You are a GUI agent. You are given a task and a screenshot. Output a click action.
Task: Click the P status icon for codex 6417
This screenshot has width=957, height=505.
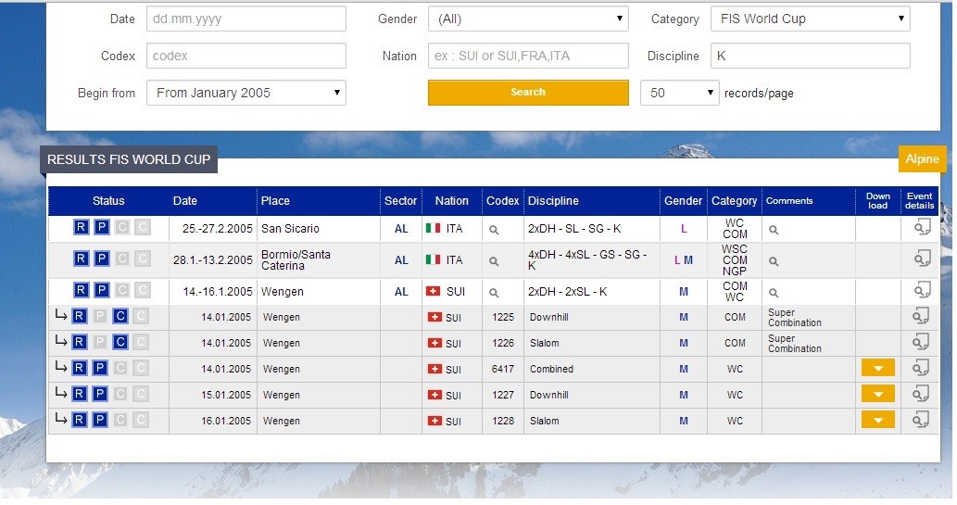99,368
